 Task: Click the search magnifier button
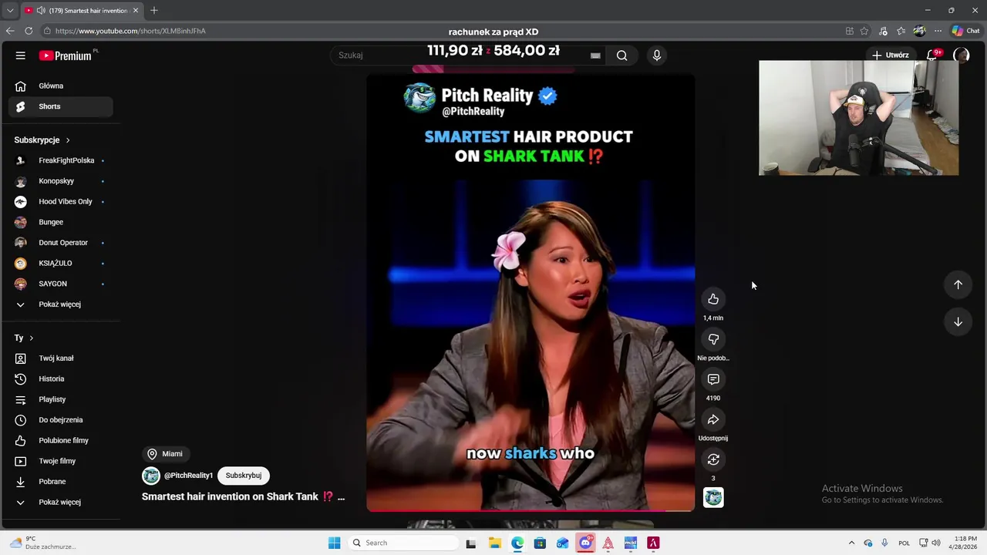coord(622,55)
